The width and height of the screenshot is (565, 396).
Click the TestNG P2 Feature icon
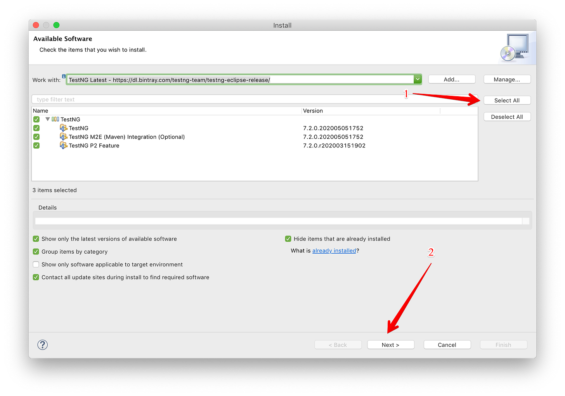pos(64,145)
